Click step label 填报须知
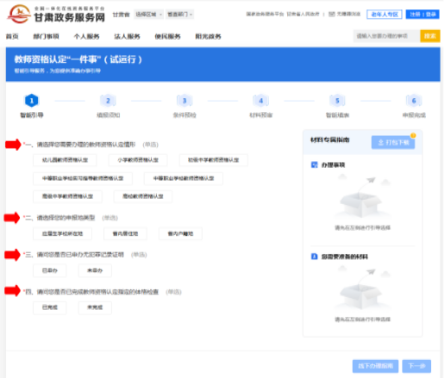The height and width of the screenshot is (378, 445). tap(108, 115)
